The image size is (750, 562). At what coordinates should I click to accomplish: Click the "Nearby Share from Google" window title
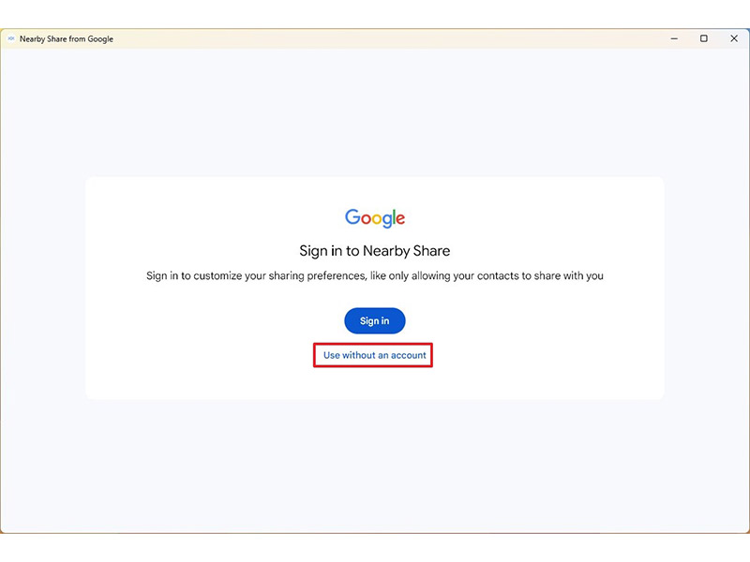[67, 38]
